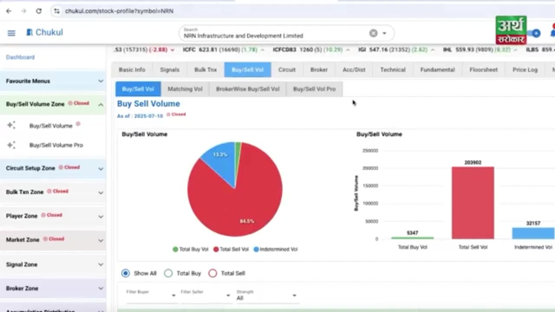
Task: Expand the Market Zone section
Action: coord(53,240)
